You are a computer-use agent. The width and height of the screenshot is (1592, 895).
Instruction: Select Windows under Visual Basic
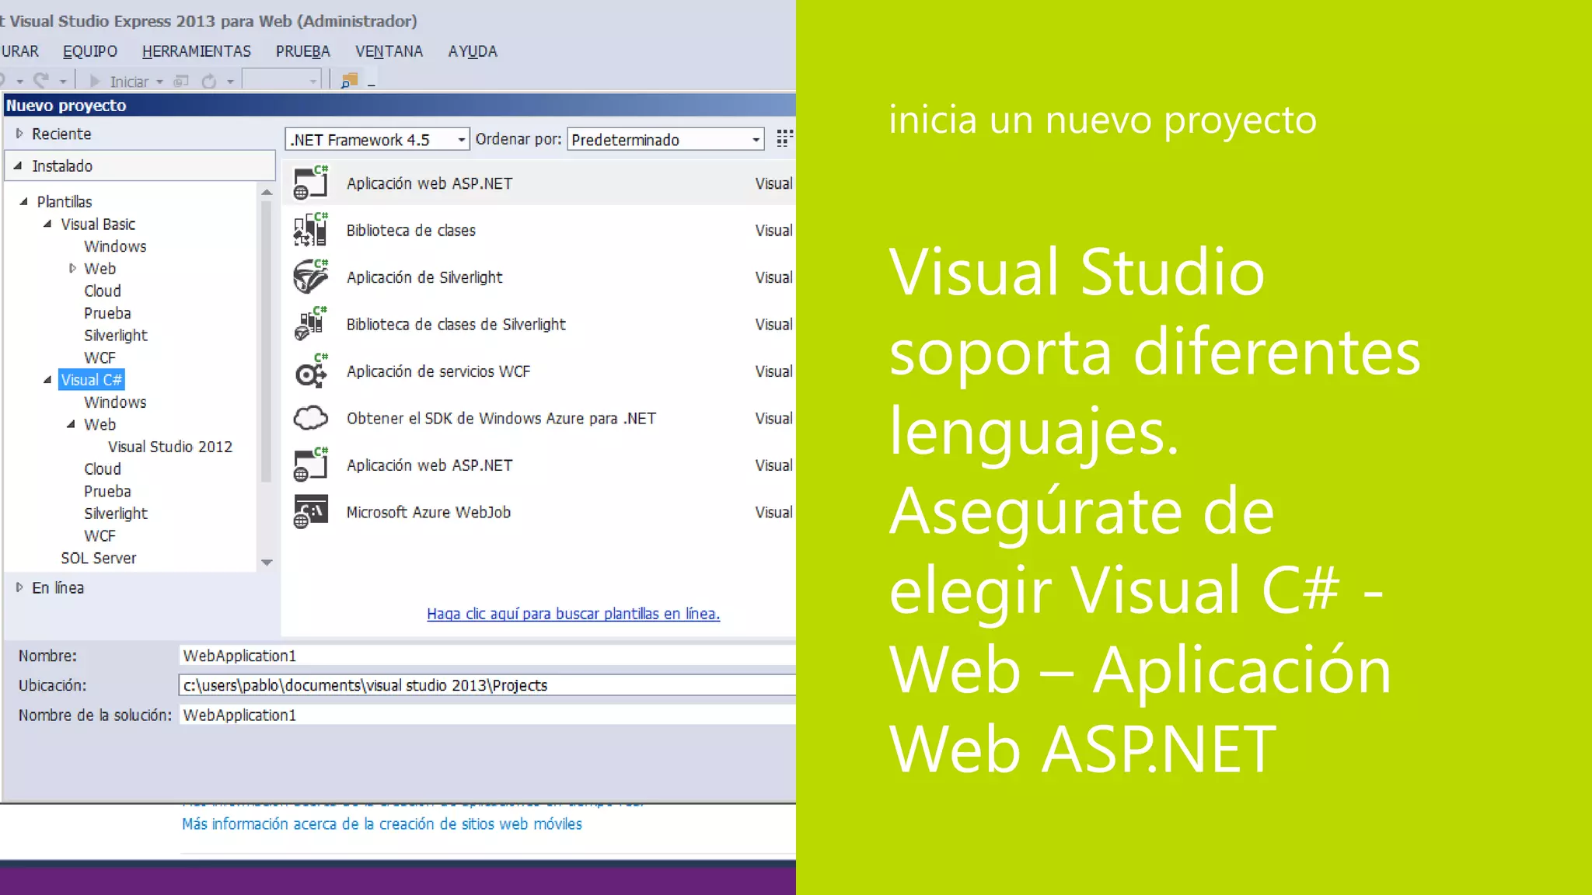(115, 246)
